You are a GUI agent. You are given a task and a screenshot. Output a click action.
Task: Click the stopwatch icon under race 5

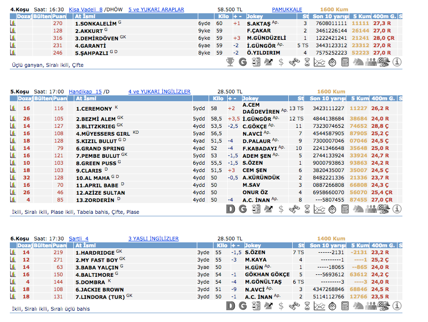click(x=332, y=209)
